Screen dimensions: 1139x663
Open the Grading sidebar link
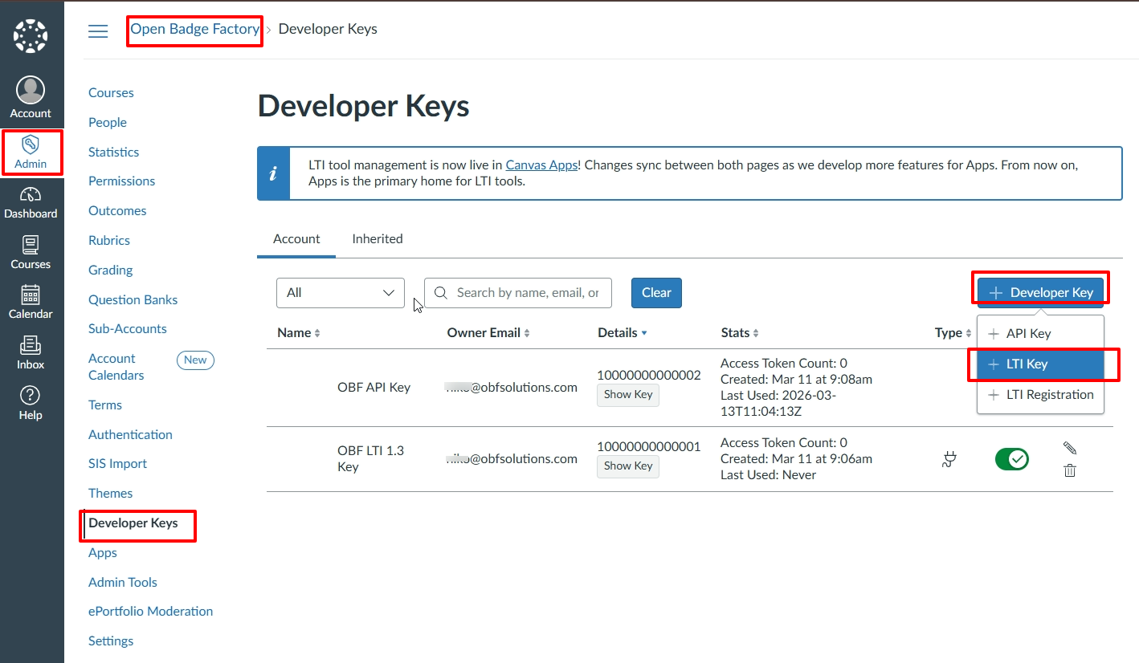(x=111, y=270)
